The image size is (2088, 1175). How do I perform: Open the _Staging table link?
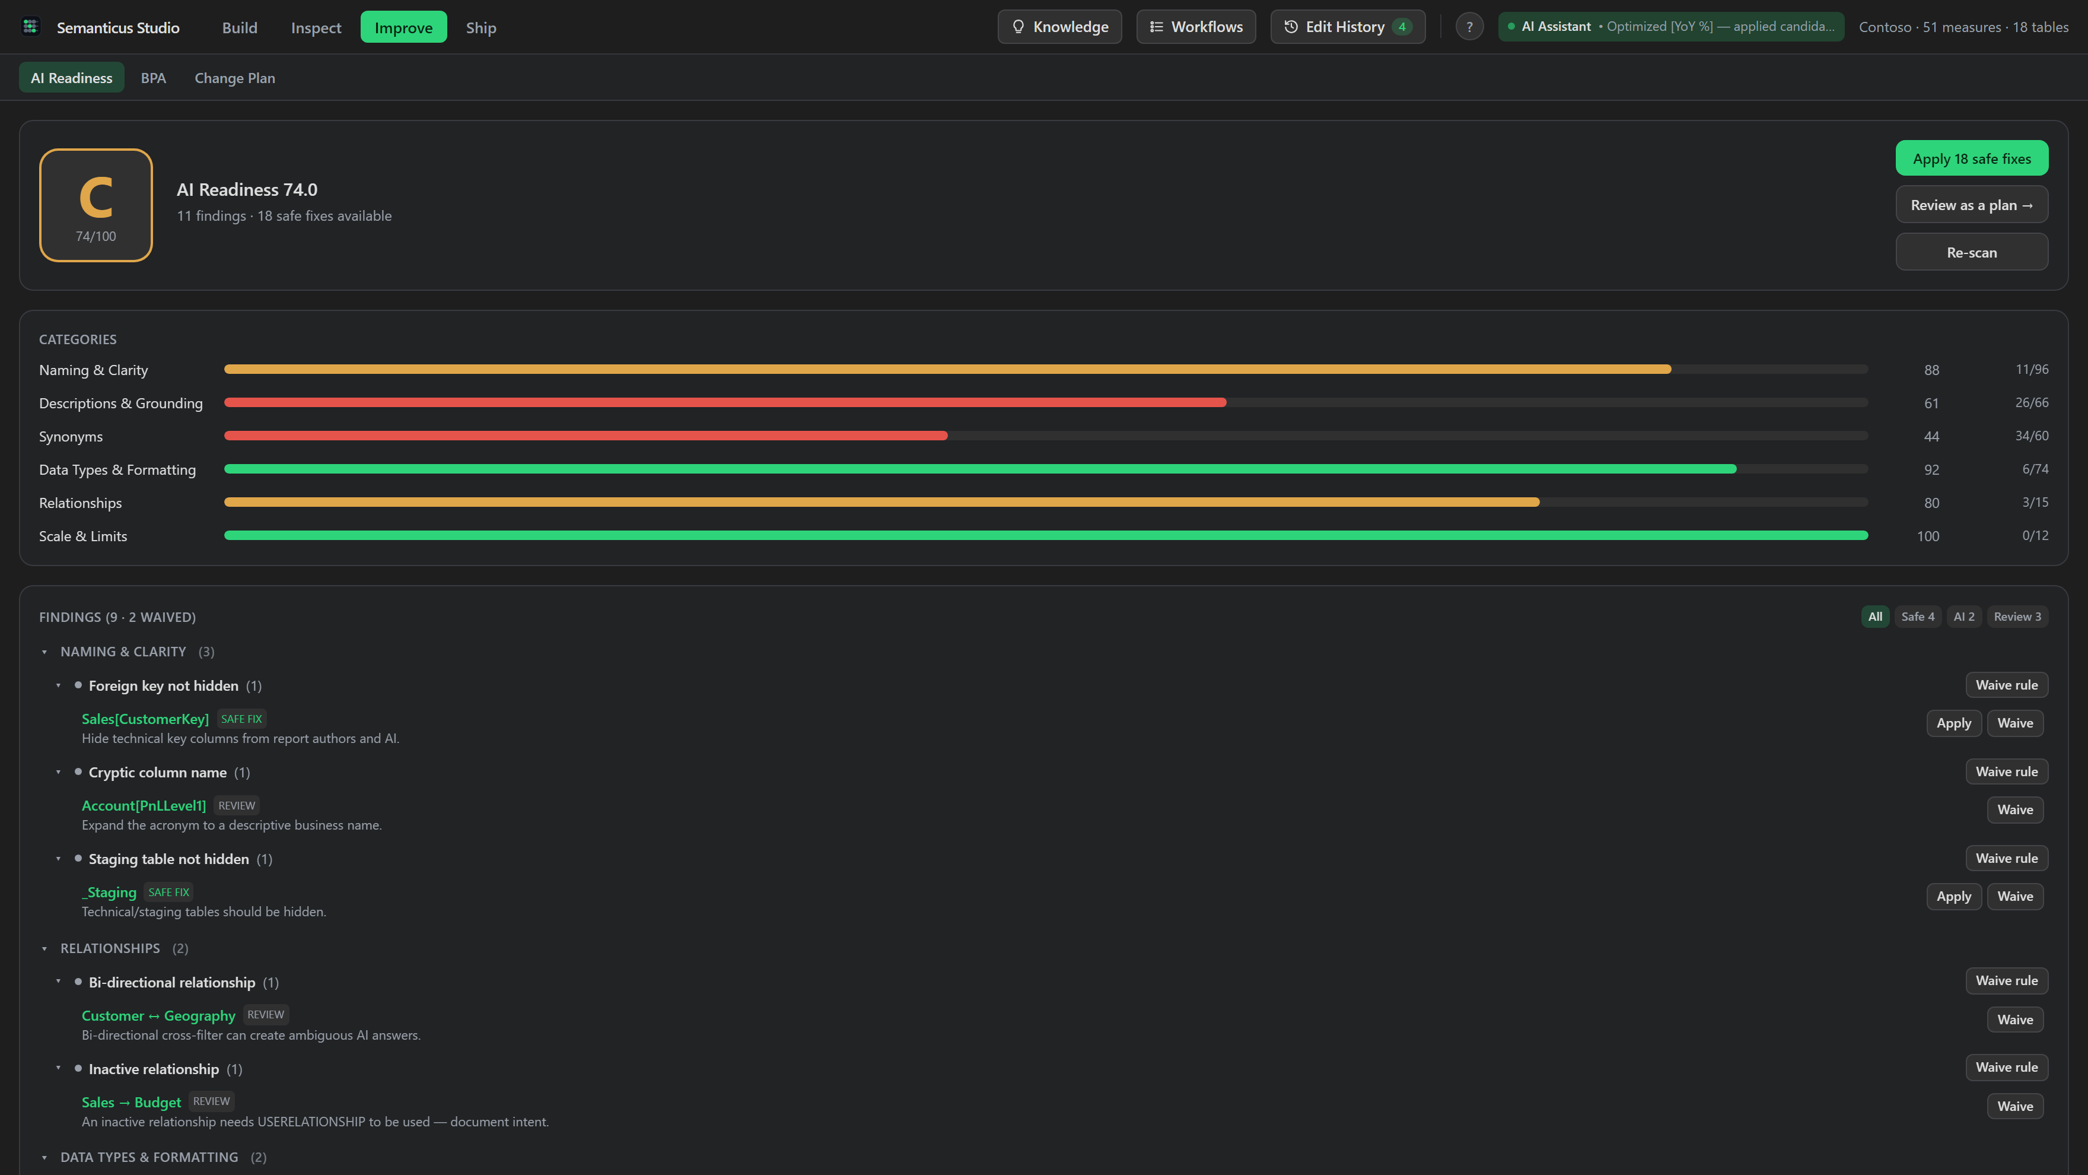tap(109, 893)
